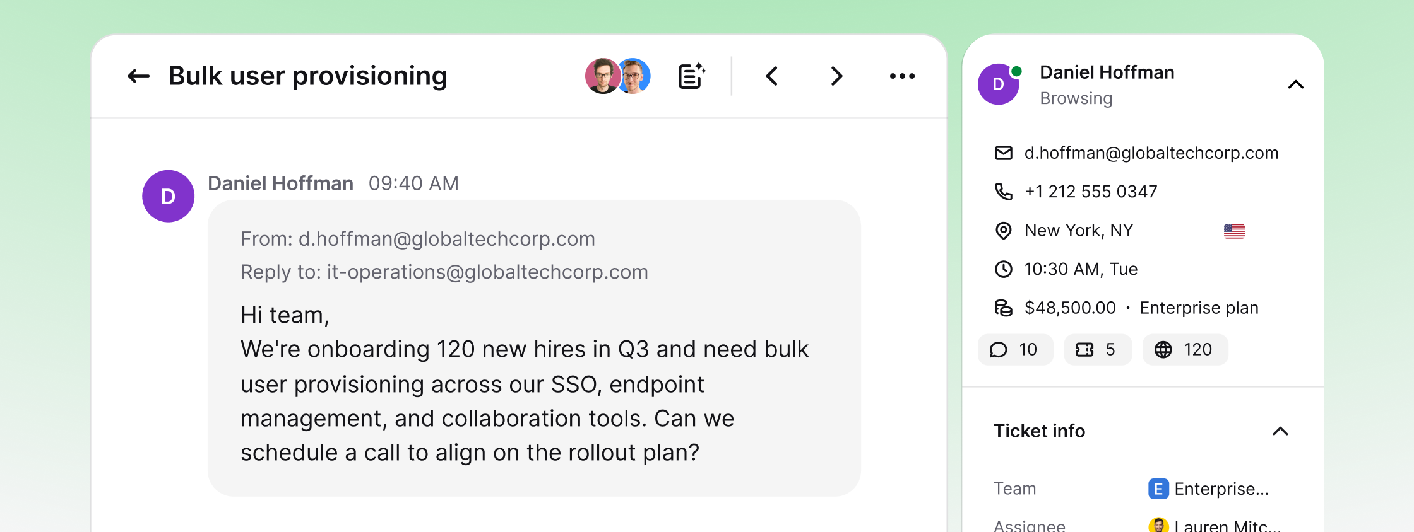Click the location pin icon
This screenshot has width=1414, height=532.
click(x=1003, y=231)
